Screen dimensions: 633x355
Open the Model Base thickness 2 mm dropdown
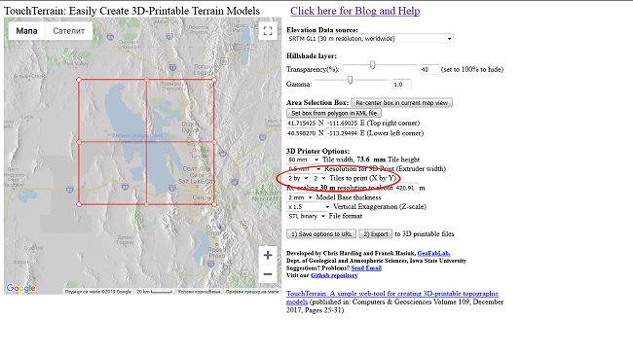click(300, 197)
